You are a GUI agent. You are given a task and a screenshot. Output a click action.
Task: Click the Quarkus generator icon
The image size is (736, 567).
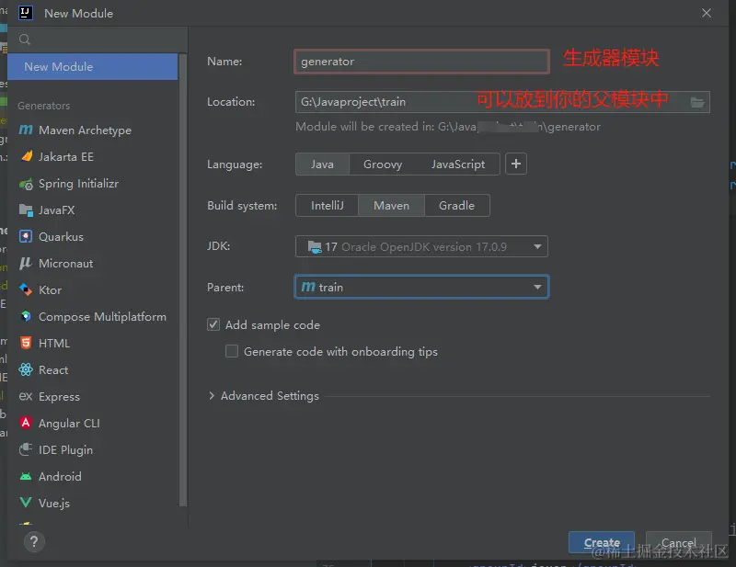26,236
